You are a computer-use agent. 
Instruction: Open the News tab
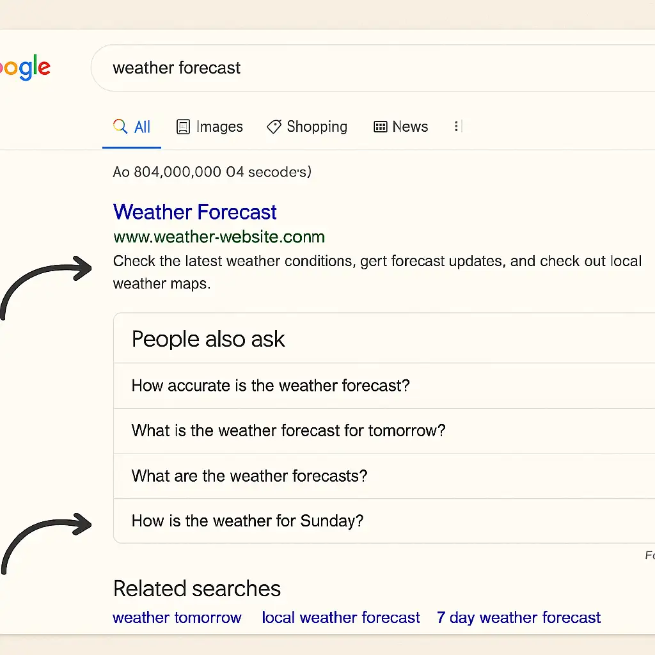(x=410, y=127)
